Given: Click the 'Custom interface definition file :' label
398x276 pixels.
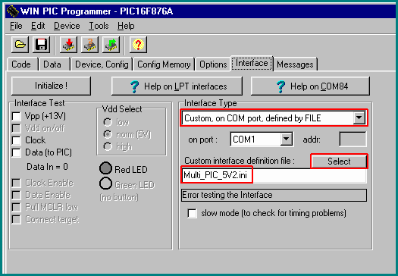Looking at the screenshot, I should pos(240,161).
